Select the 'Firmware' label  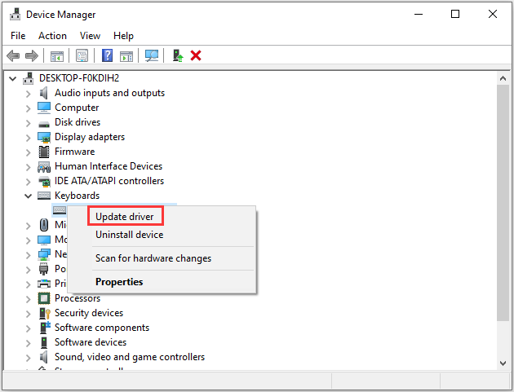(x=75, y=152)
